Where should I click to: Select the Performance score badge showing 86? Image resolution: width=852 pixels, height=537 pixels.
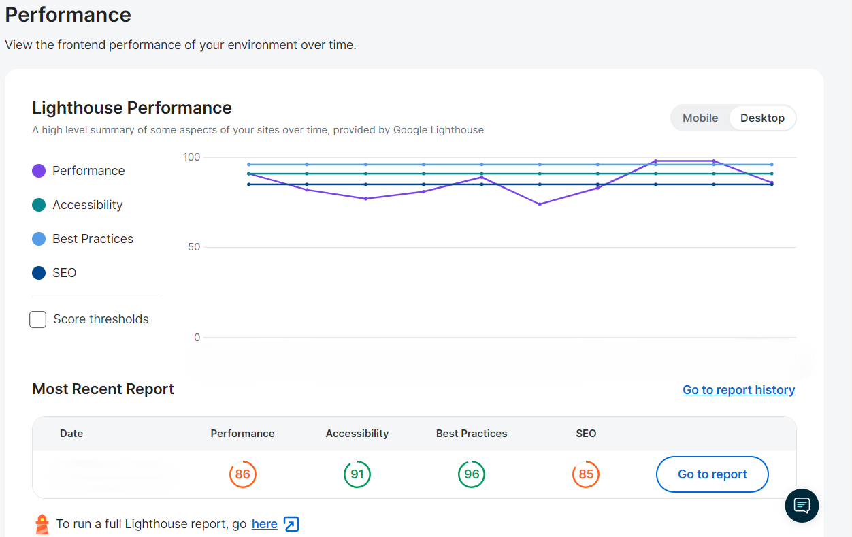pos(243,474)
